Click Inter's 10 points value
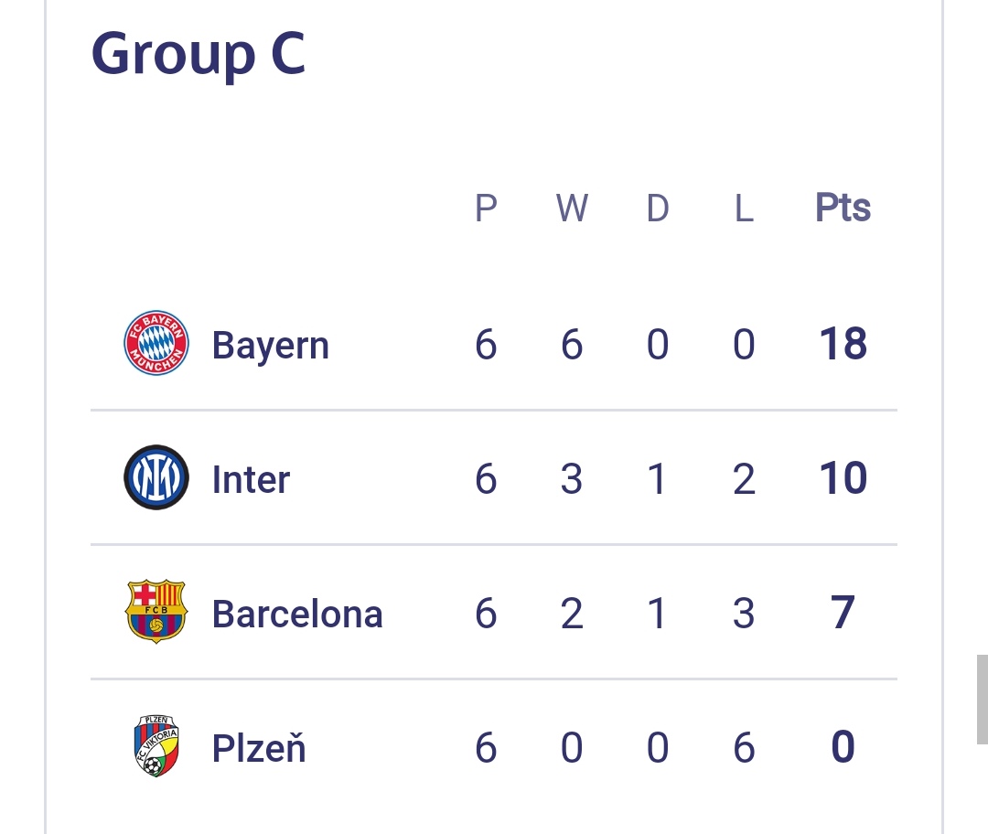This screenshot has width=988, height=834. 843,479
